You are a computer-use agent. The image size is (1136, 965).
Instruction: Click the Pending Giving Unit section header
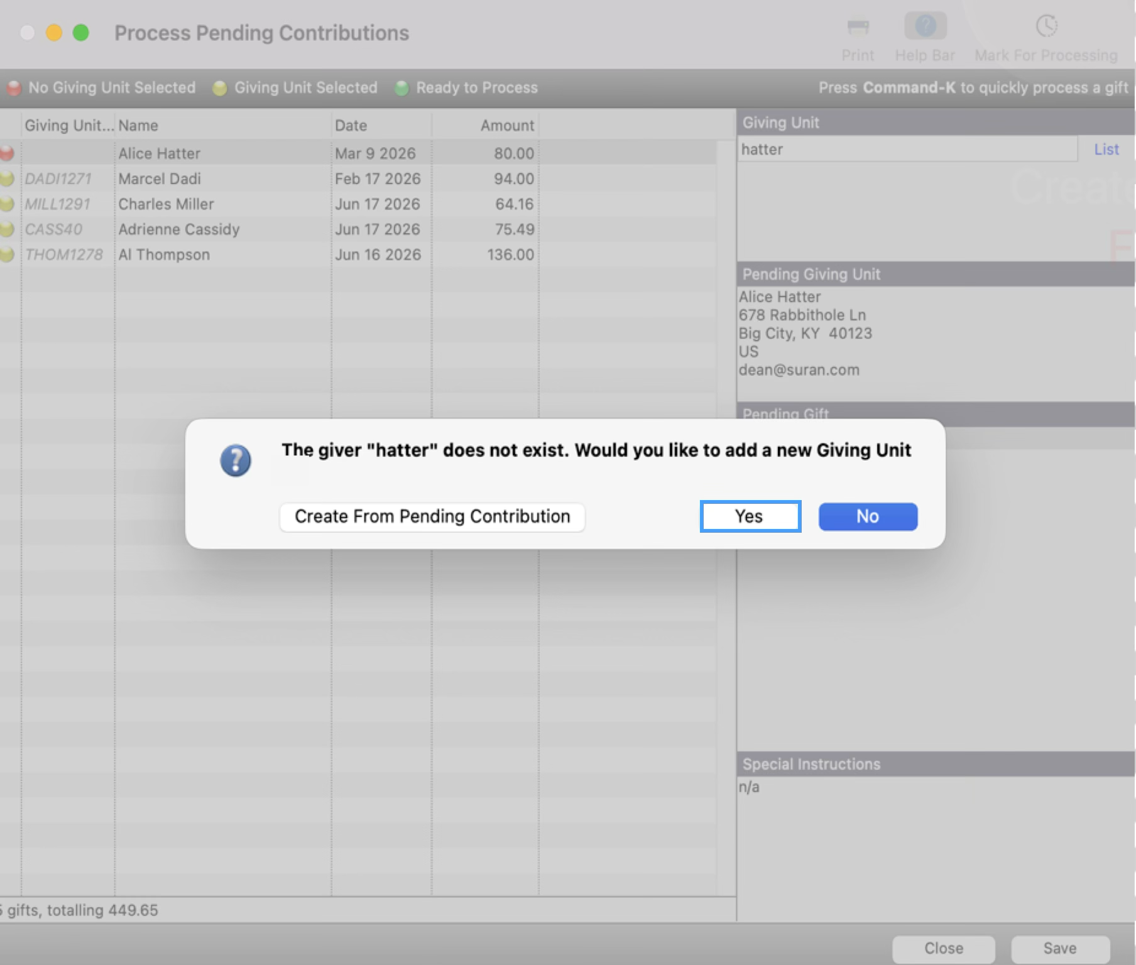tap(936, 275)
